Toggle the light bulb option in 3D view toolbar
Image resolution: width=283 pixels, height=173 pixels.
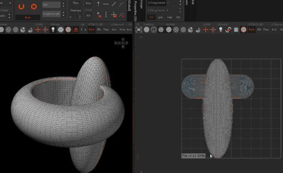[53, 30]
